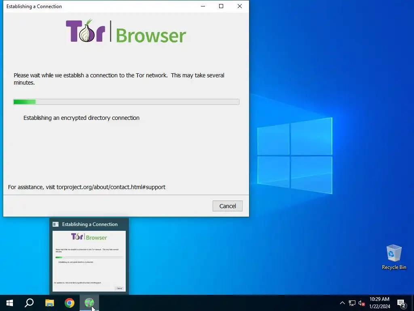This screenshot has height=311, width=414.
Task: Open taskbar search magnifier
Action: click(x=29, y=303)
